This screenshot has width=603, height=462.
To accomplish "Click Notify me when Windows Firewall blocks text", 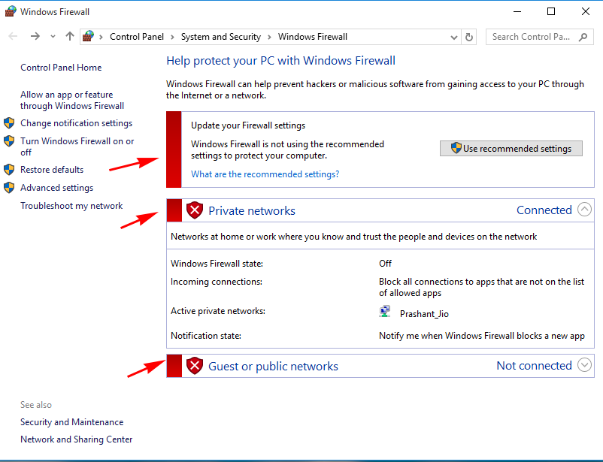I will click(482, 336).
